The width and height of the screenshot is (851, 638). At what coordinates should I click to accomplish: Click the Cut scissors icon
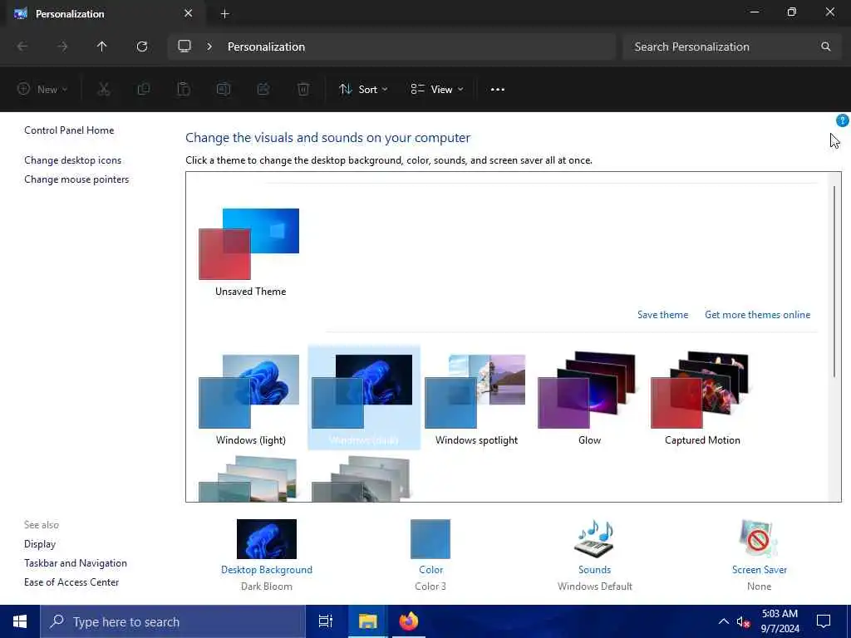coord(104,90)
